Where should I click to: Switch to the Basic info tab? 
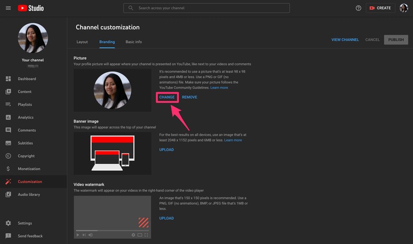pyautogui.click(x=133, y=42)
